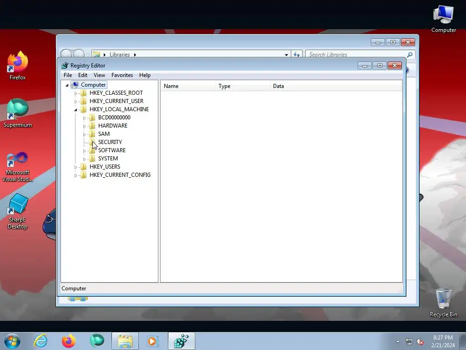Viewport: 466px width, 350px height.
Task: Launch Supermium from the taskbar
Action: 97,341
